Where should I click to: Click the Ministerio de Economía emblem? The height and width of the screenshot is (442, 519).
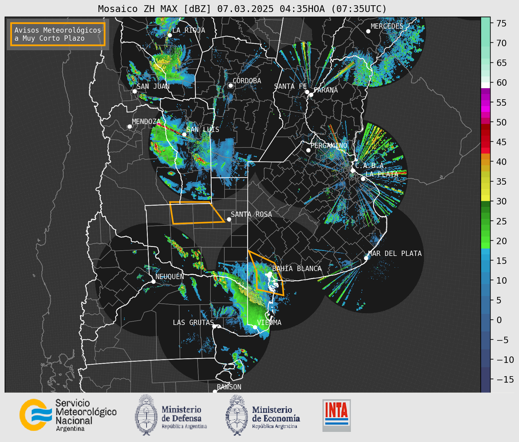tap(237, 415)
